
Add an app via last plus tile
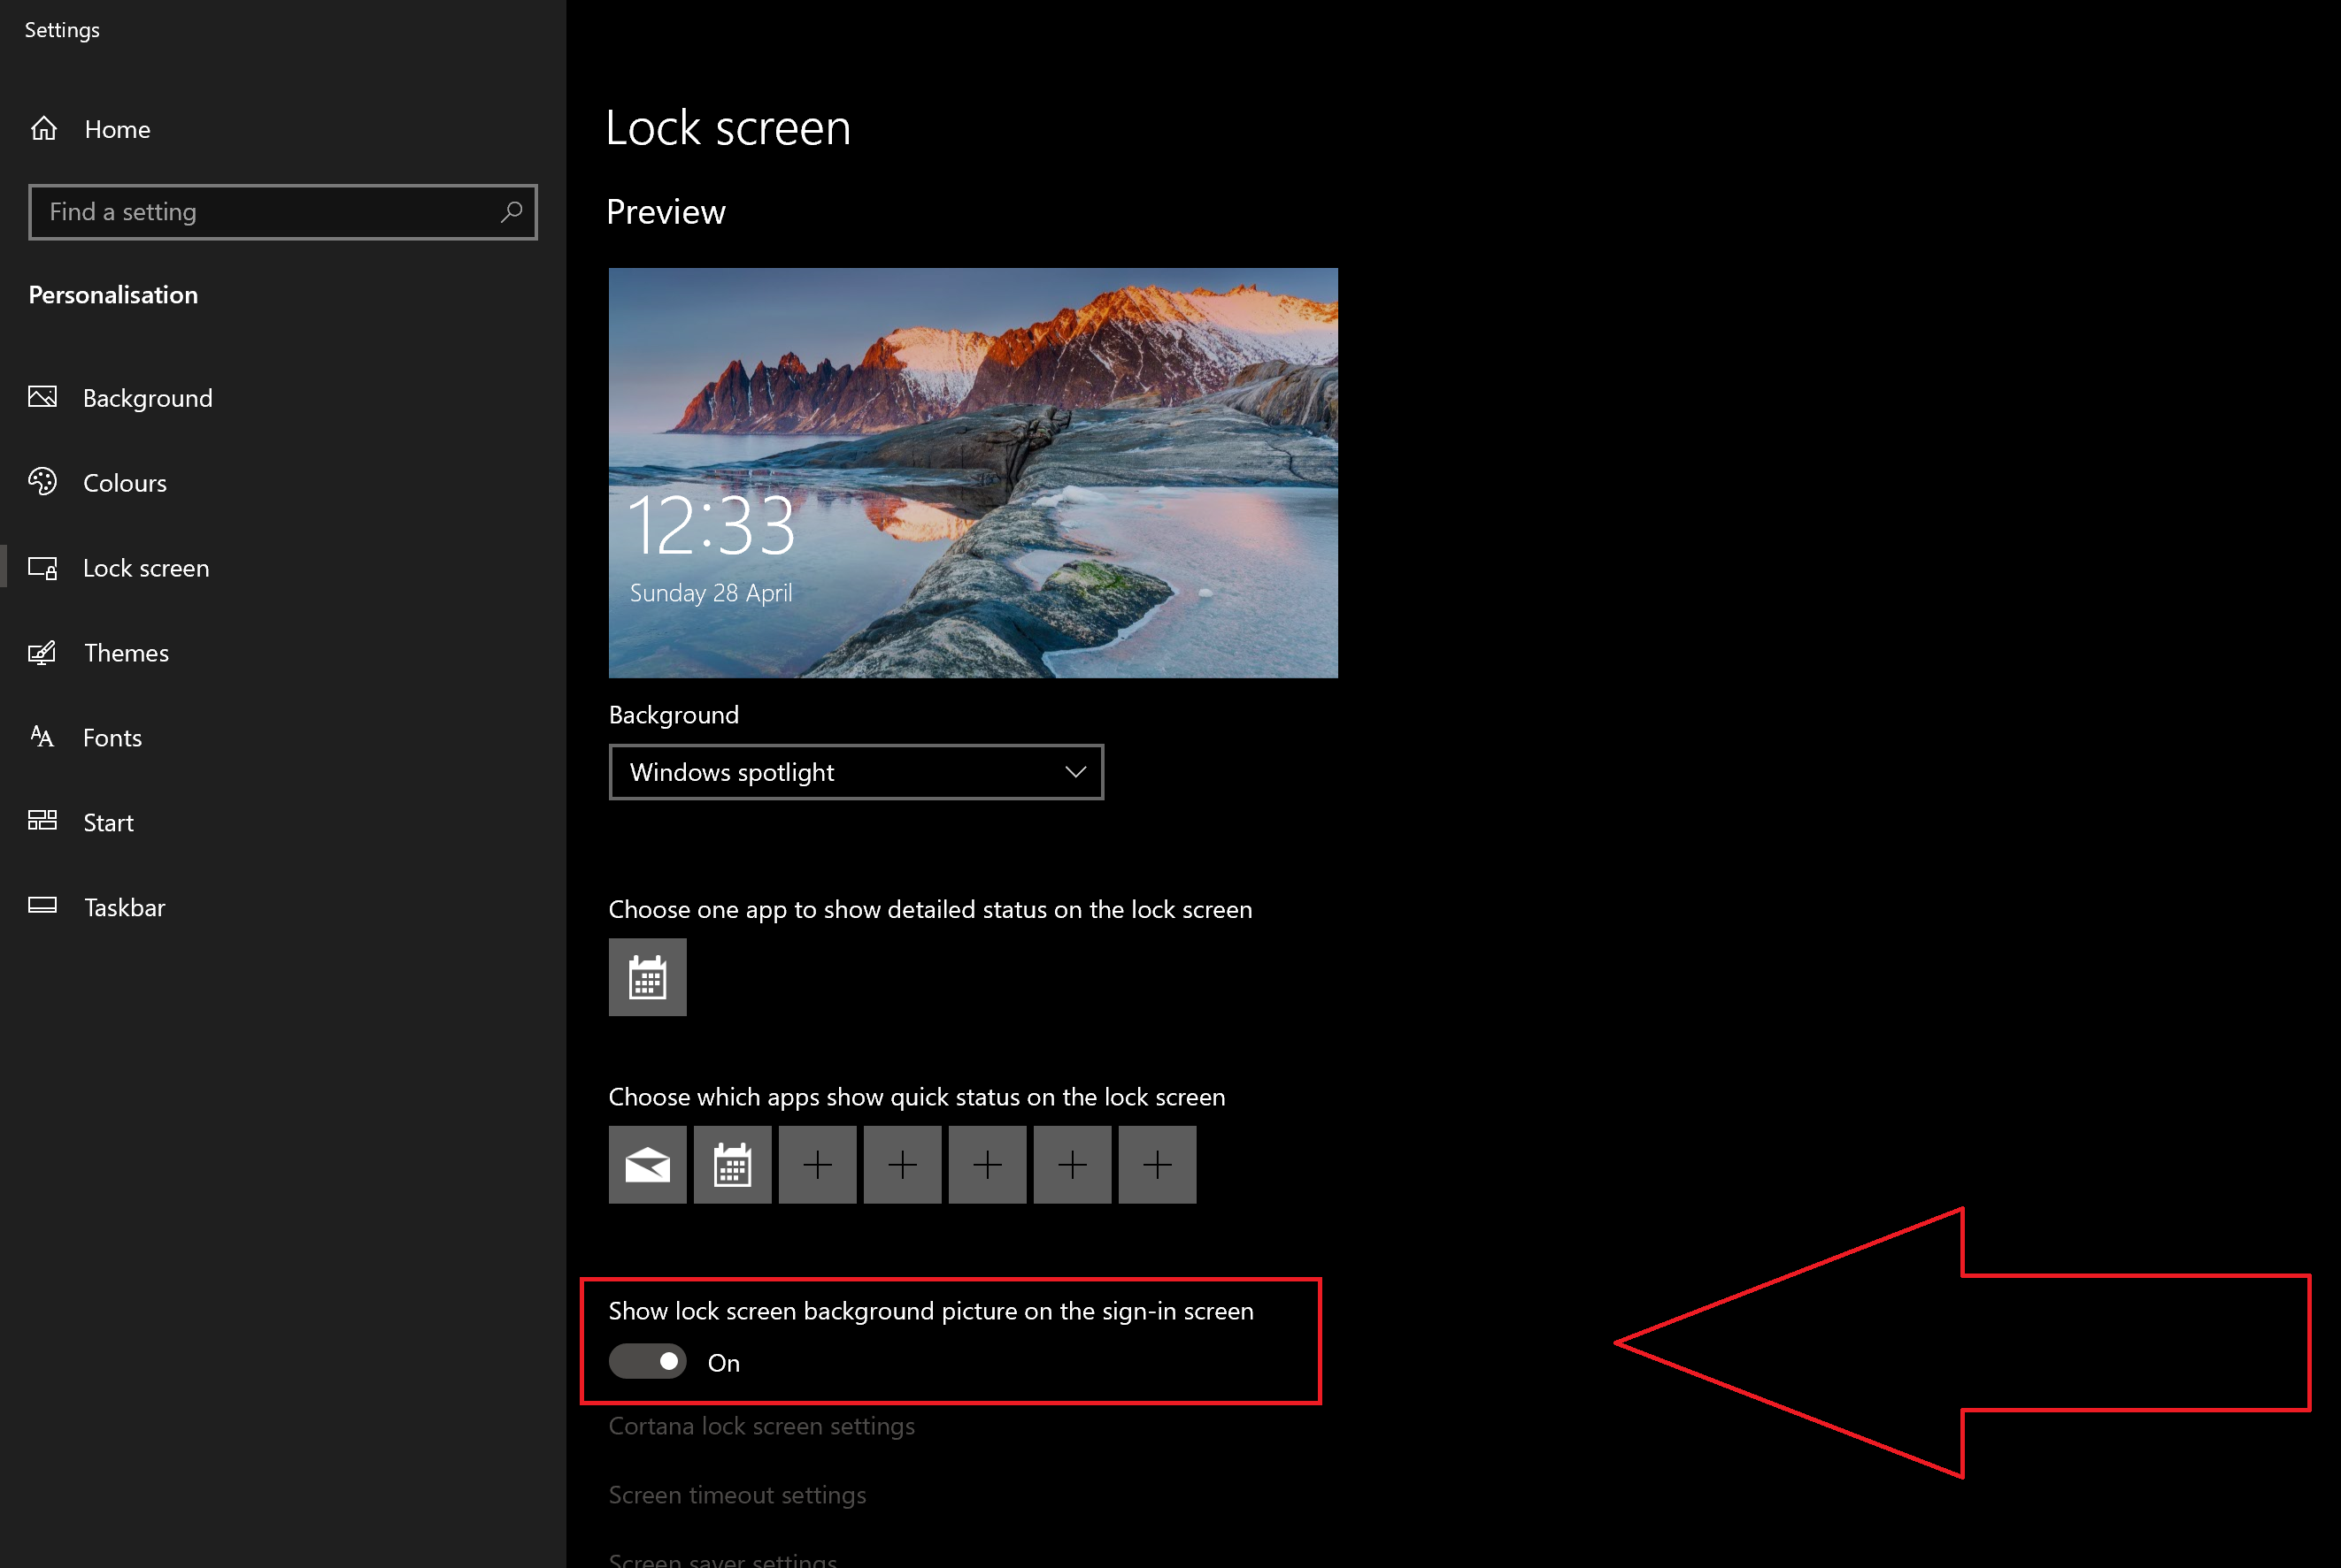[x=1157, y=1165]
